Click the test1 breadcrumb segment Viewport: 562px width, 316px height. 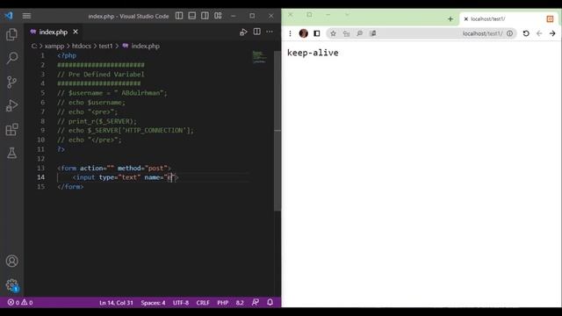(105, 46)
